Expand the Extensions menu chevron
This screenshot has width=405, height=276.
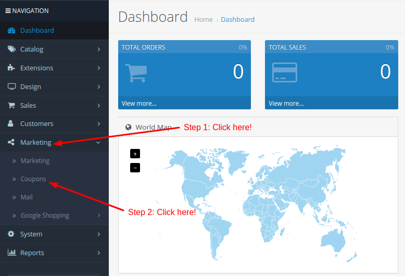(99, 68)
